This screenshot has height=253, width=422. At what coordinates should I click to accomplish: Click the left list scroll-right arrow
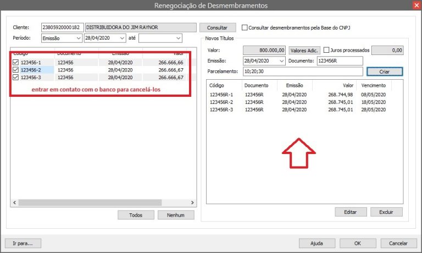[192, 202]
